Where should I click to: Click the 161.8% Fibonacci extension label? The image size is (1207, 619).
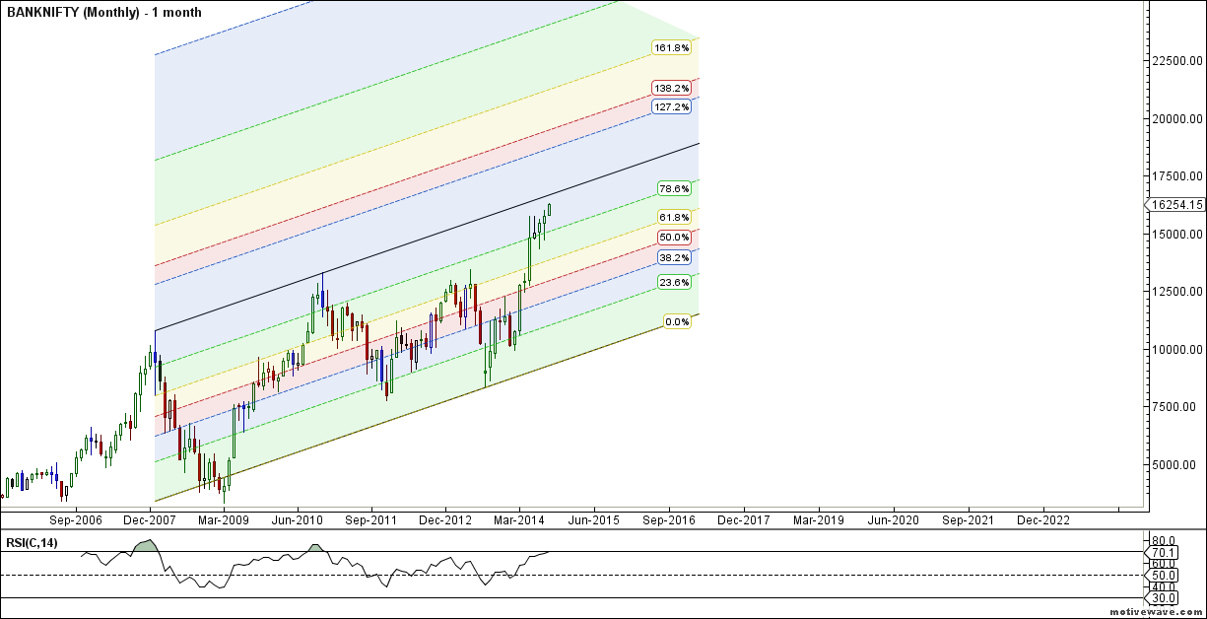pos(672,46)
